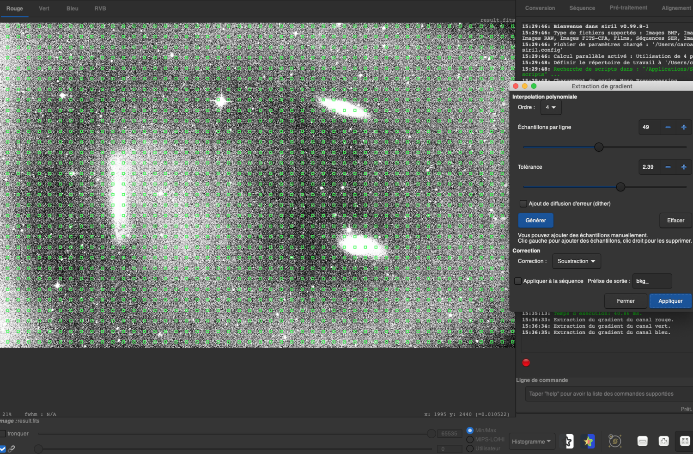Click the red processing indicator in the console panel
This screenshot has width=693, height=454.
coord(526,362)
